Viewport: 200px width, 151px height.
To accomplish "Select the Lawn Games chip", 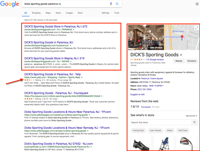I will pos(155,131).
